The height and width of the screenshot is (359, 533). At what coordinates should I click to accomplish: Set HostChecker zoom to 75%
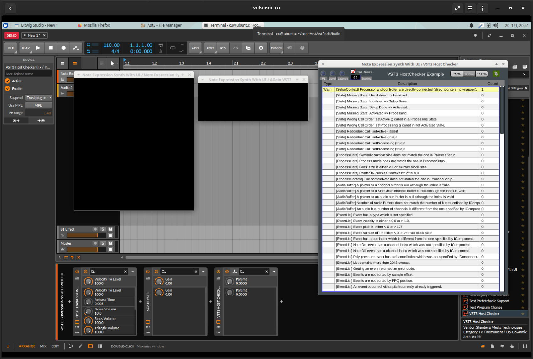pos(457,74)
